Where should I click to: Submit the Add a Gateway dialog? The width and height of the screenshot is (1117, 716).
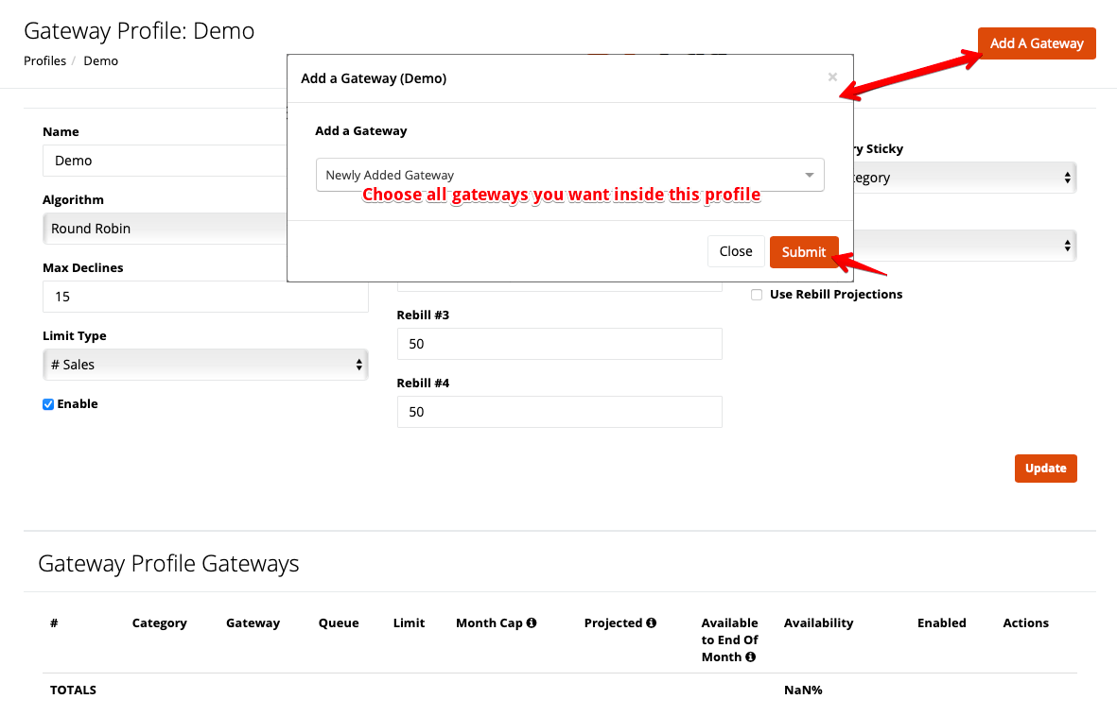tap(804, 252)
